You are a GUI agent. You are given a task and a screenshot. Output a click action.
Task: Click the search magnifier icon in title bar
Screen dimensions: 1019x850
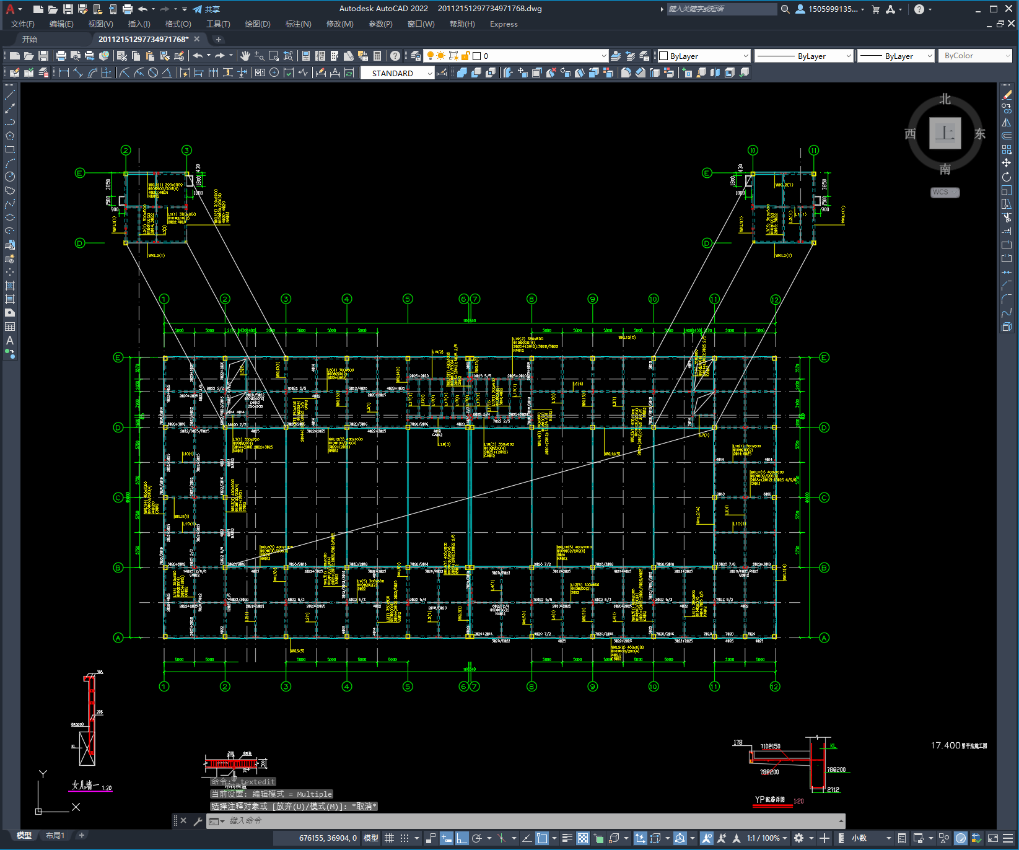click(x=785, y=9)
